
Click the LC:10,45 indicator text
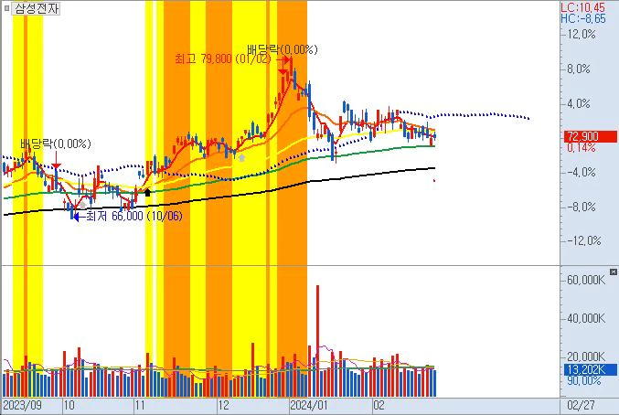tap(582, 6)
